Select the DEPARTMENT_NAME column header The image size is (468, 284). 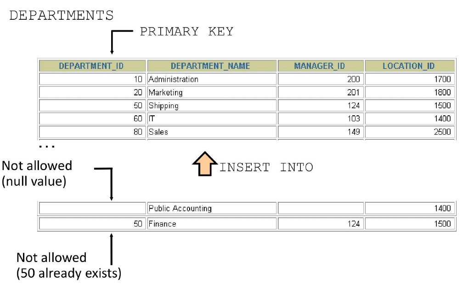(212, 66)
